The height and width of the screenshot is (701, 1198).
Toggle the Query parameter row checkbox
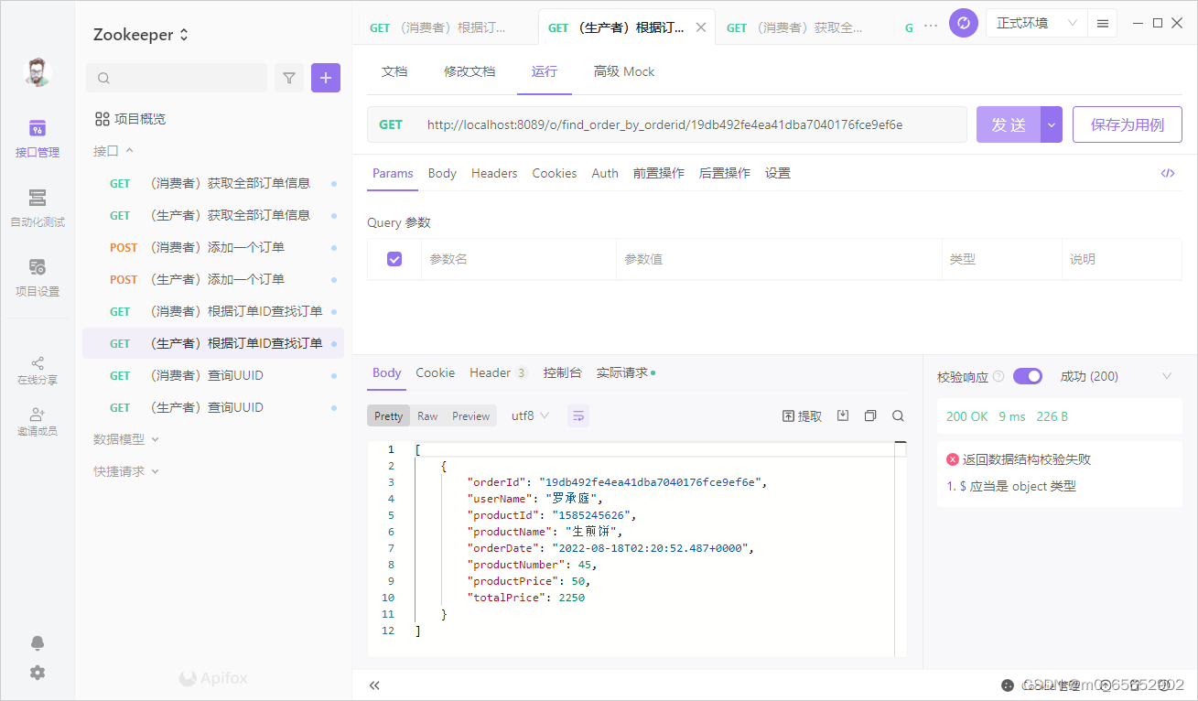pos(394,259)
